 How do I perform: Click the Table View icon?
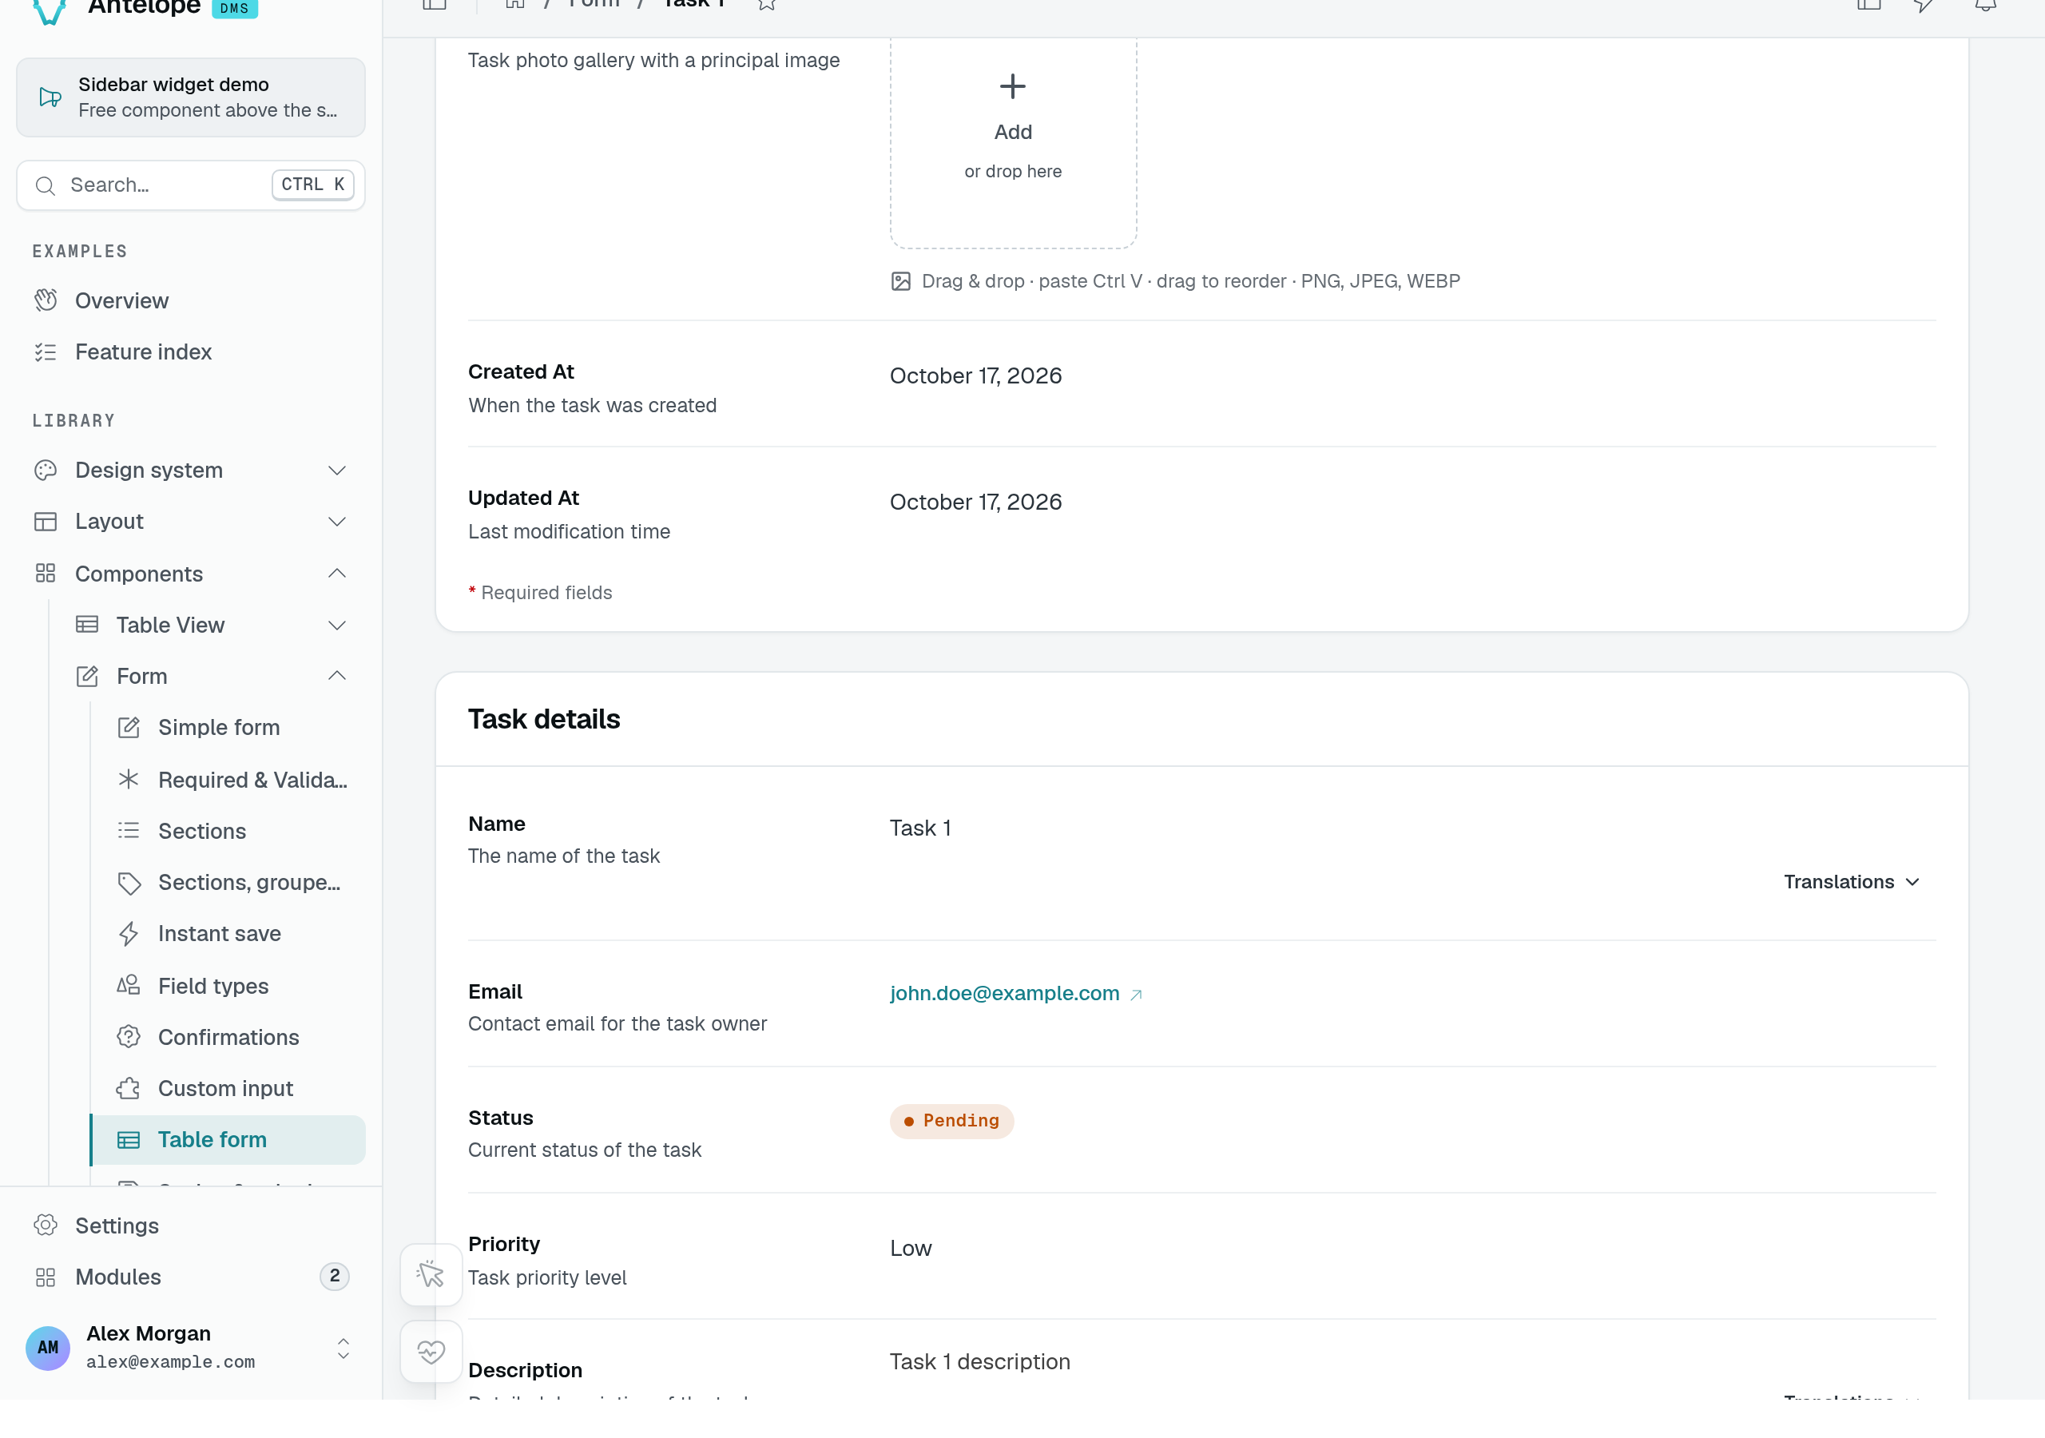tap(86, 625)
